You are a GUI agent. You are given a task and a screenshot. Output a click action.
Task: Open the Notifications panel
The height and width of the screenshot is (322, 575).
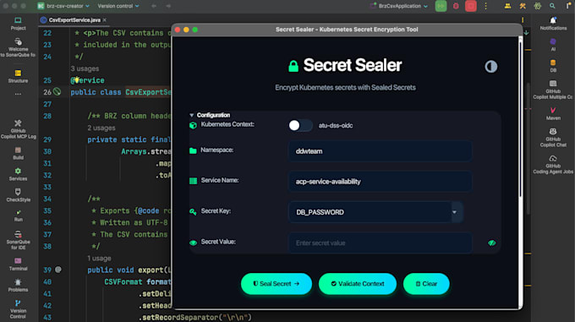(553, 24)
